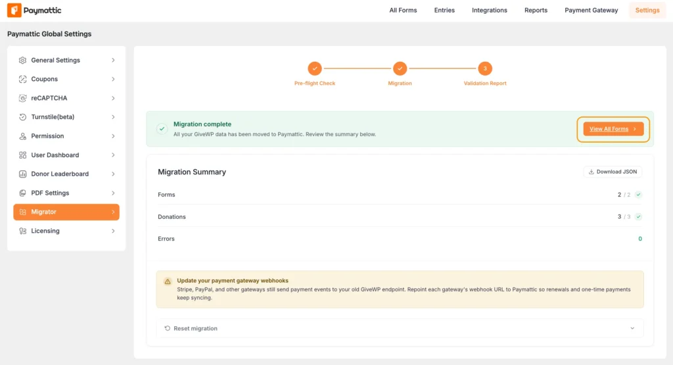Viewport: 673px width, 365px height.
Task: Click the PDF Settings icon
Action: click(23, 193)
